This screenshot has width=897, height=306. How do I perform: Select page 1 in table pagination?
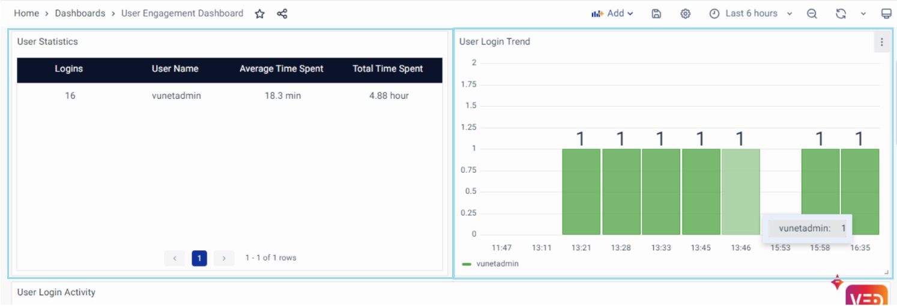pyautogui.click(x=199, y=258)
